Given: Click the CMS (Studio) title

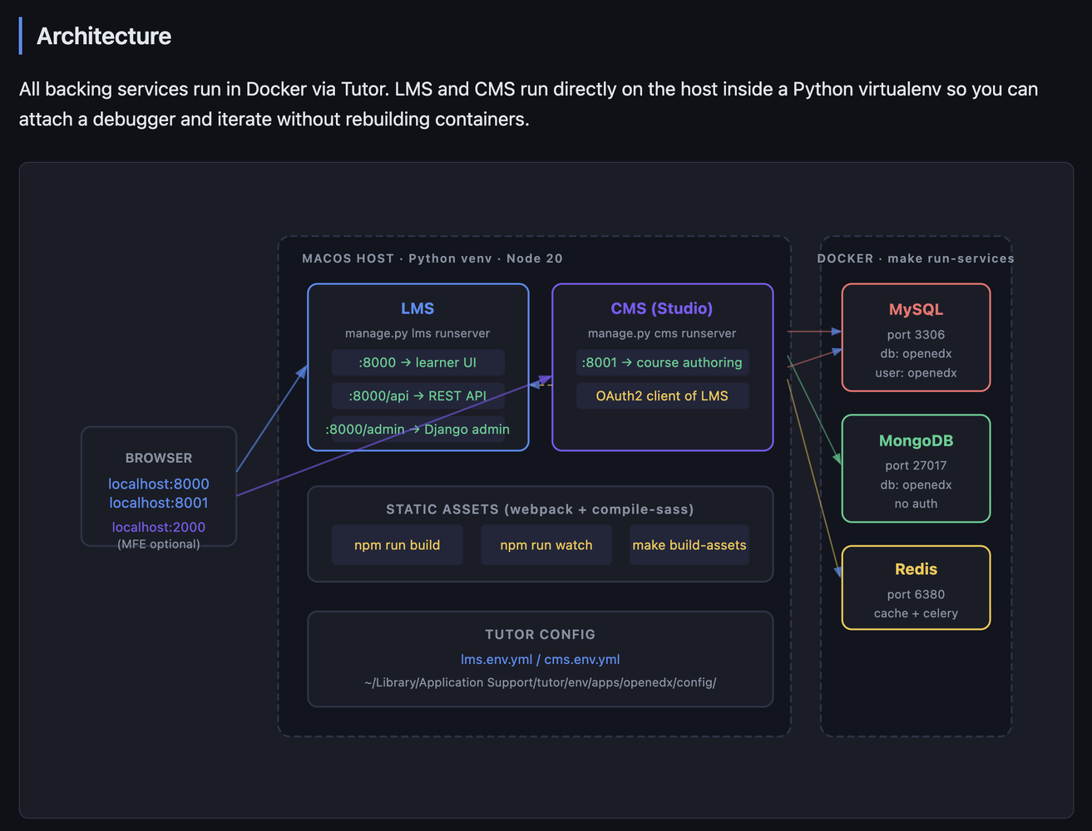Looking at the screenshot, I should [662, 308].
